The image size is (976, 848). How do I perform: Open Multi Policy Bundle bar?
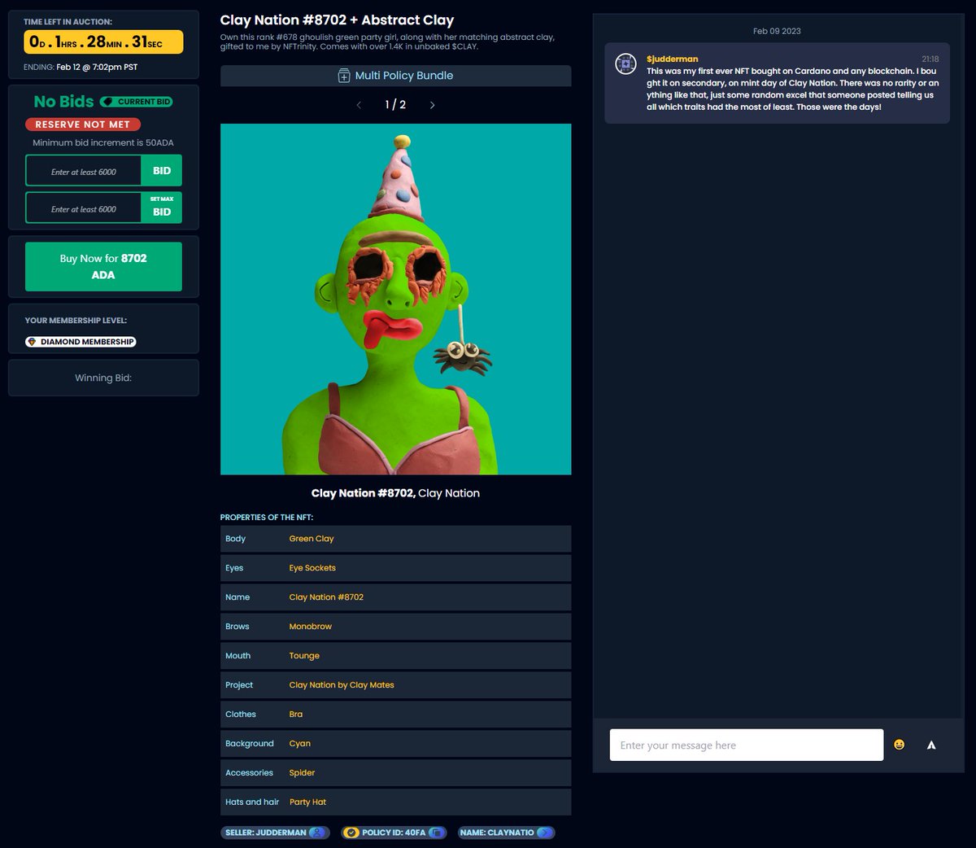pos(395,76)
